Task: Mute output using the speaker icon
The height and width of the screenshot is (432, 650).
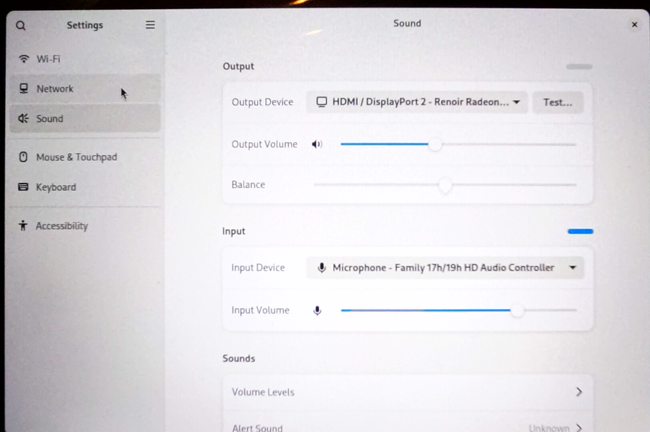Action: [317, 144]
